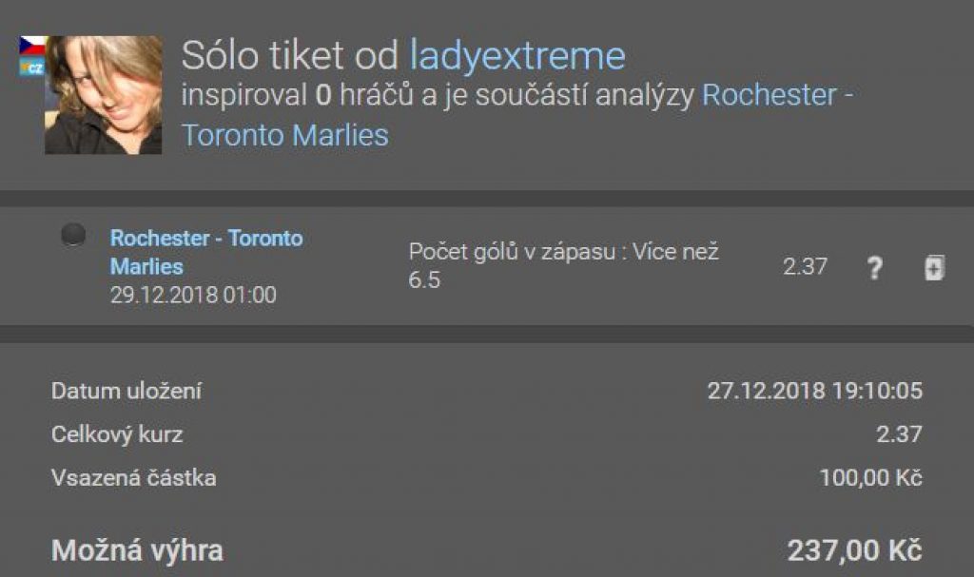
Task: Click the 2.37 odds in bet row
Action: pyautogui.click(x=805, y=266)
